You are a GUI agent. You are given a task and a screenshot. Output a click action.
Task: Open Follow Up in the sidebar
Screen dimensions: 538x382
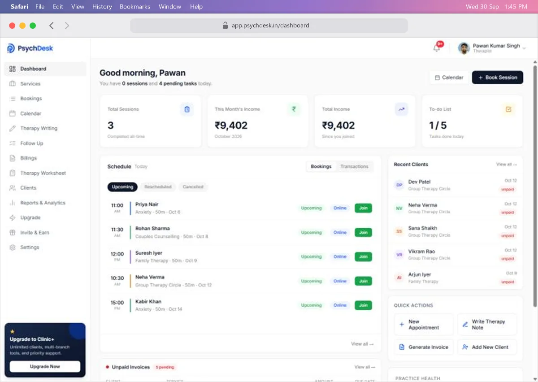[x=45, y=143]
